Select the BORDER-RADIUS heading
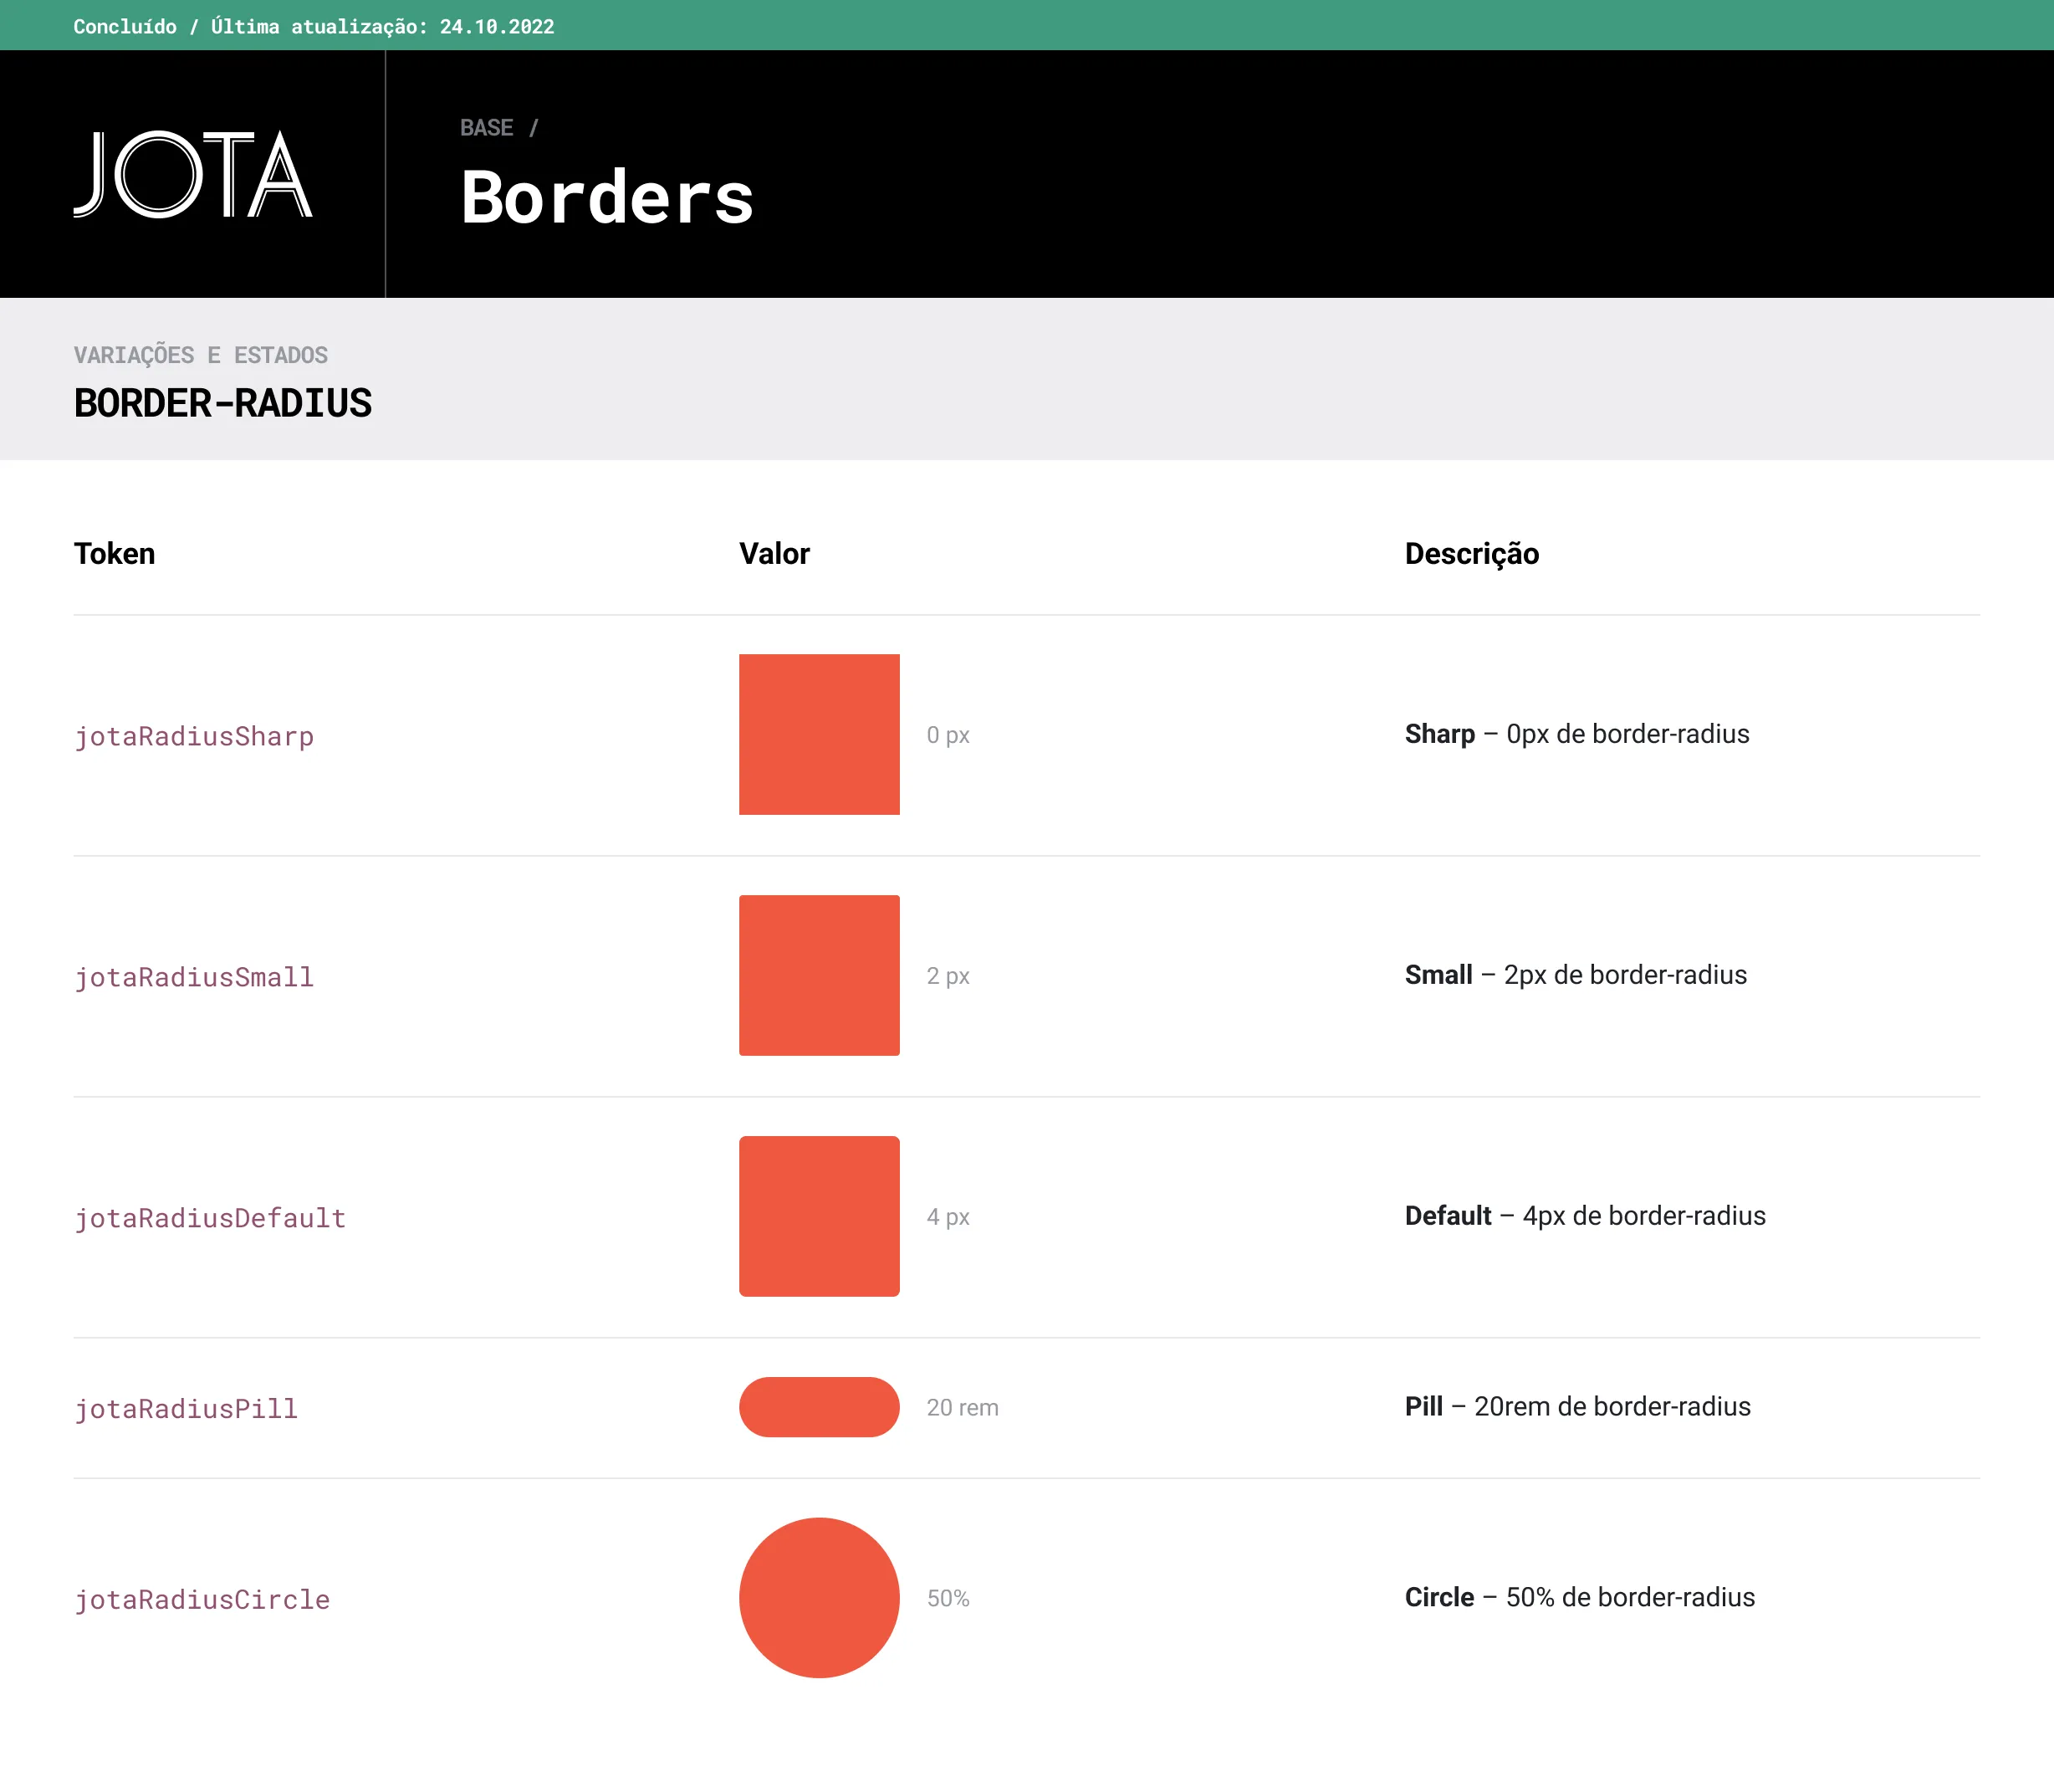The image size is (2054, 1792). point(223,403)
